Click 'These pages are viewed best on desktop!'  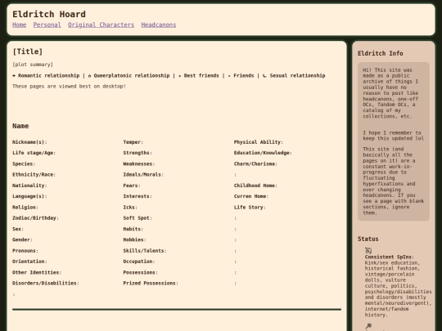point(69,87)
